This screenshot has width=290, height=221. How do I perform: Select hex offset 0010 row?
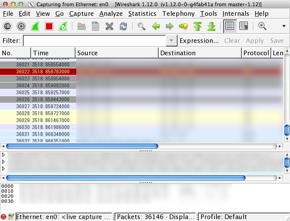pos(7,191)
